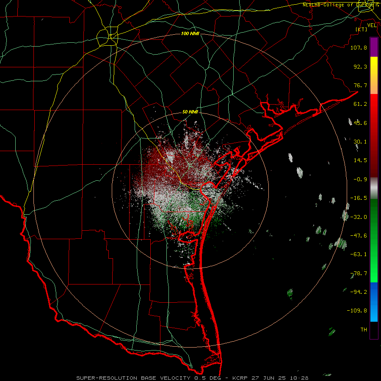Click the 92.3 legend value

(360, 66)
